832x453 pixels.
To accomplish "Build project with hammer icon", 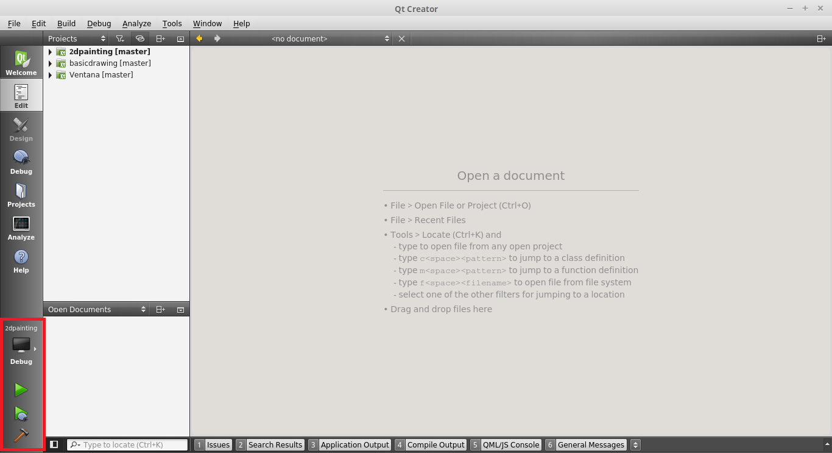I will pos(21,435).
